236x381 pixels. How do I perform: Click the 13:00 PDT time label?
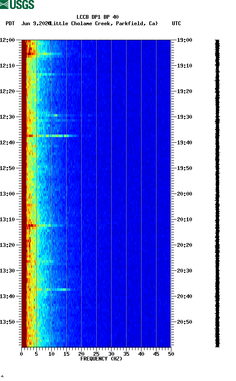tap(7, 194)
